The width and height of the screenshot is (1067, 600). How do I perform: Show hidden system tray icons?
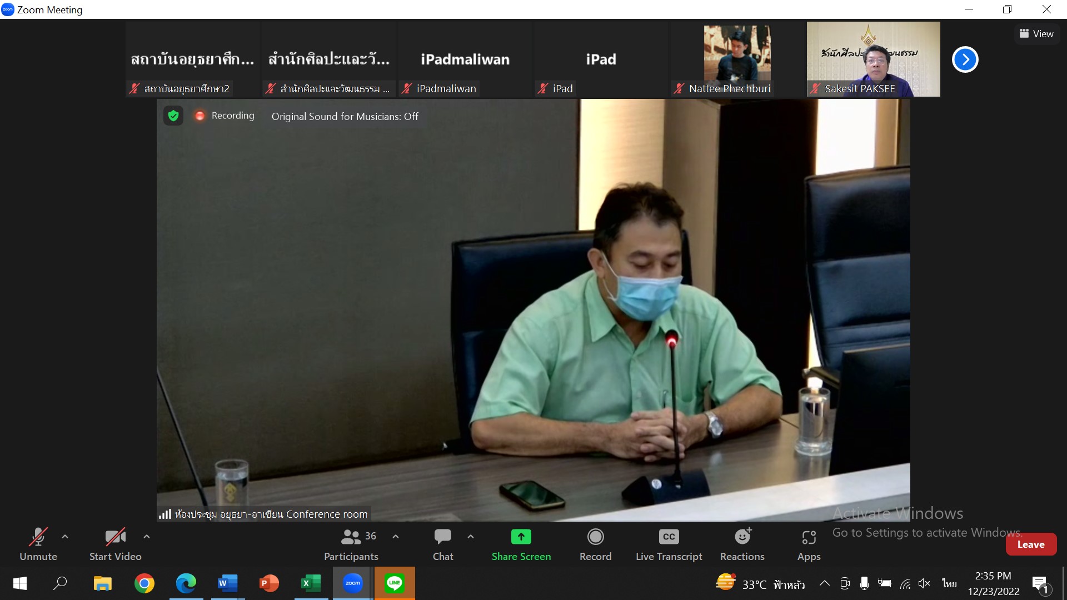(825, 583)
